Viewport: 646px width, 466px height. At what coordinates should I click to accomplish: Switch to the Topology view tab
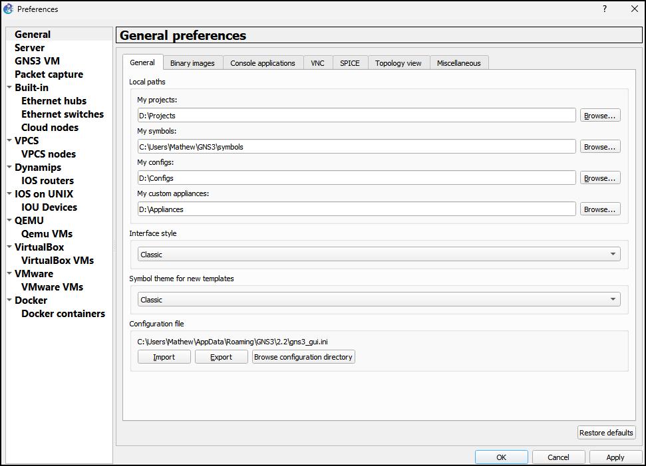399,63
